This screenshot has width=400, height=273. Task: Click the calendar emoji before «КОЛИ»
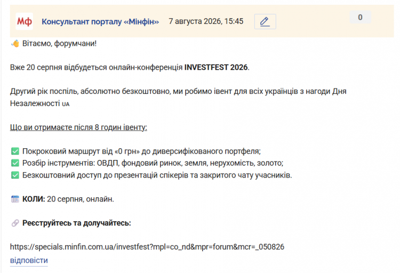tap(15, 199)
